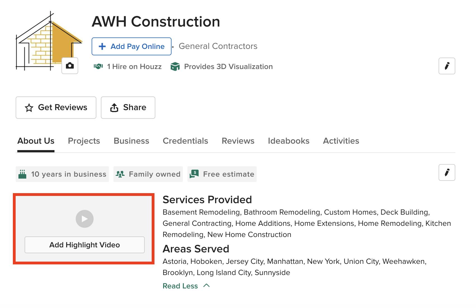Screen dimensions: 476x308
Task: Switch to the Projects tab
Action: tap(84, 141)
